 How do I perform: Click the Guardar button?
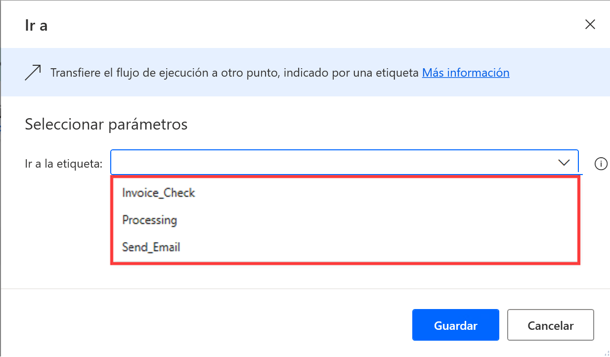[455, 325]
